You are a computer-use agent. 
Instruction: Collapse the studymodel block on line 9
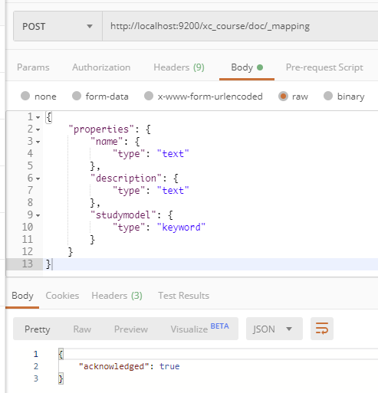pyautogui.click(x=38, y=215)
